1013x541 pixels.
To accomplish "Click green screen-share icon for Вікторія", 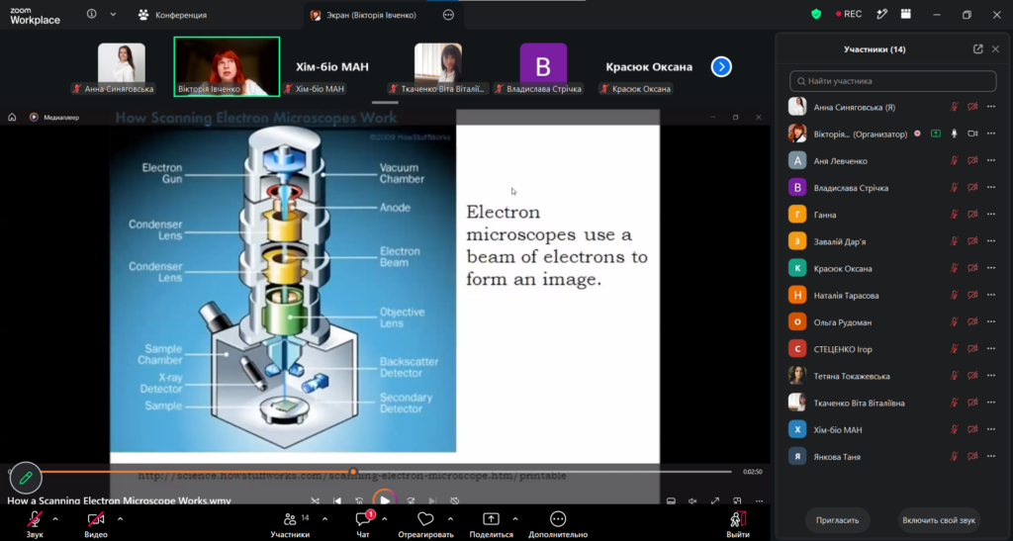I will 936,134.
